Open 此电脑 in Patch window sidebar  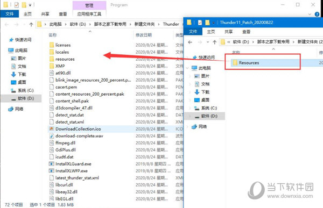tap(205, 68)
